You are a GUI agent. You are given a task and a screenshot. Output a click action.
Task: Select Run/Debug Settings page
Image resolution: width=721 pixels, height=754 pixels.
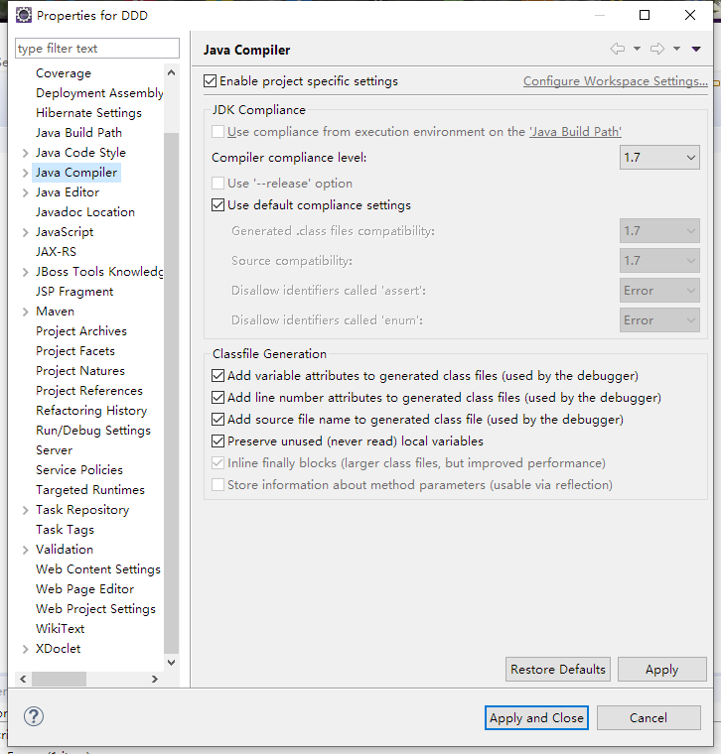pyautogui.click(x=93, y=431)
